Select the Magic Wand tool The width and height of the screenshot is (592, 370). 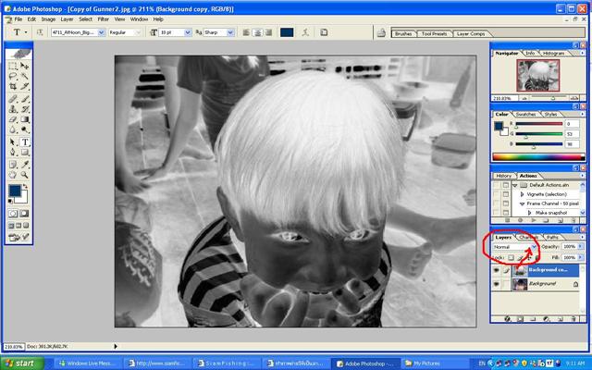pos(25,76)
